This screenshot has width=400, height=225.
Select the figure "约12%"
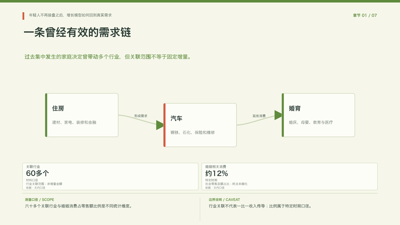pyautogui.click(x=217, y=173)
